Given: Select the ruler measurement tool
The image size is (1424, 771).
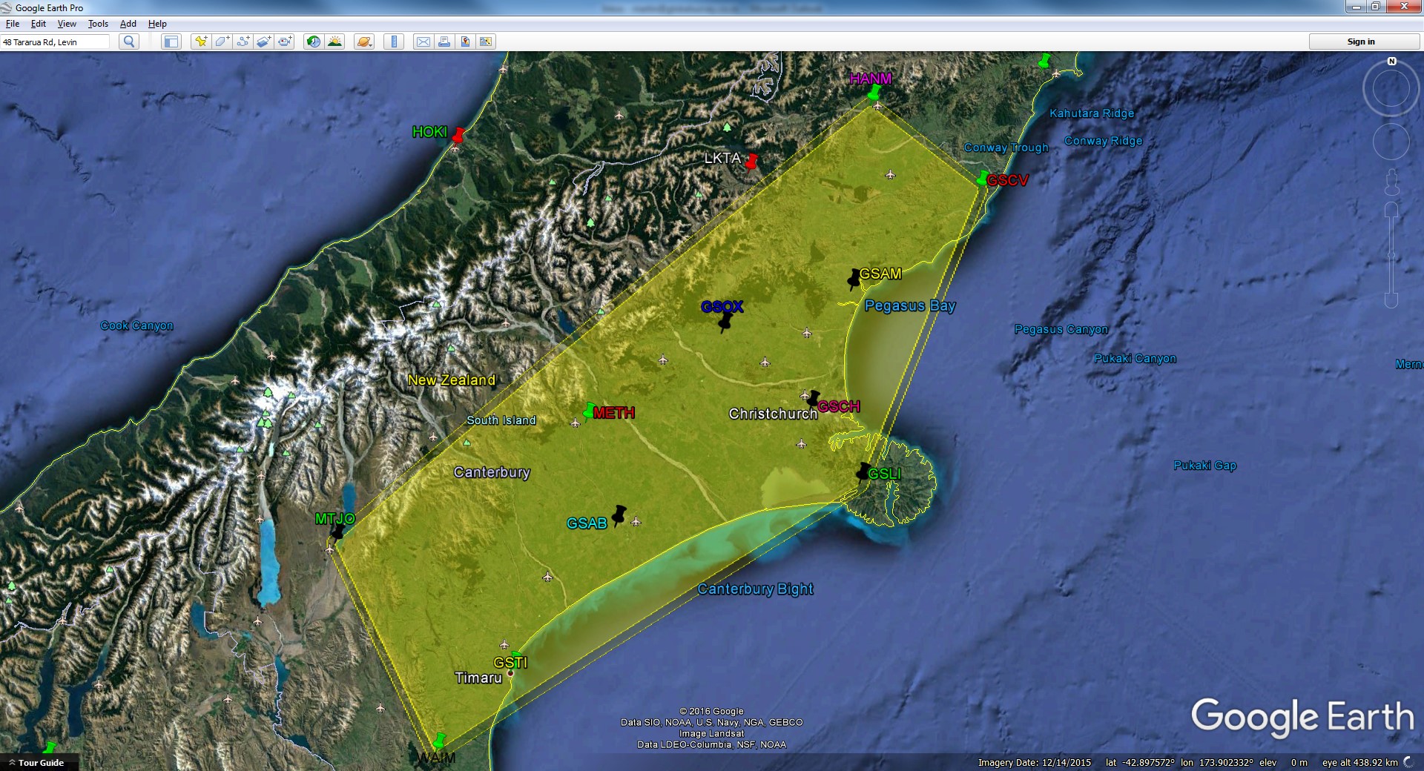Looking at the screenshot, I should (394, 42).
